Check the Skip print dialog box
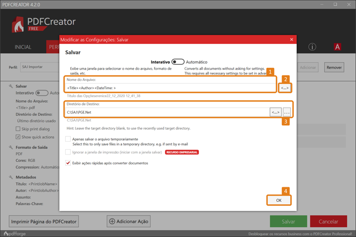This screenshot has width=356, height=237. tap(18, 129)
